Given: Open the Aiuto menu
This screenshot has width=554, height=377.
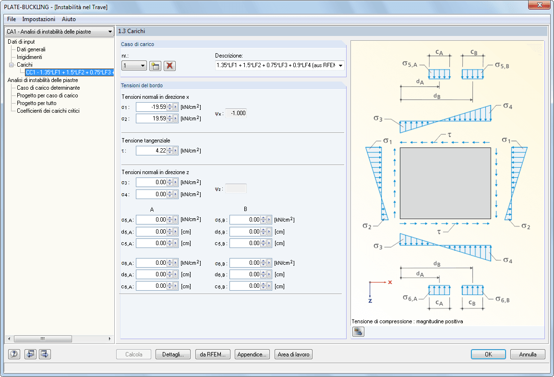Looking at the screenshot, I should point(69,19).
